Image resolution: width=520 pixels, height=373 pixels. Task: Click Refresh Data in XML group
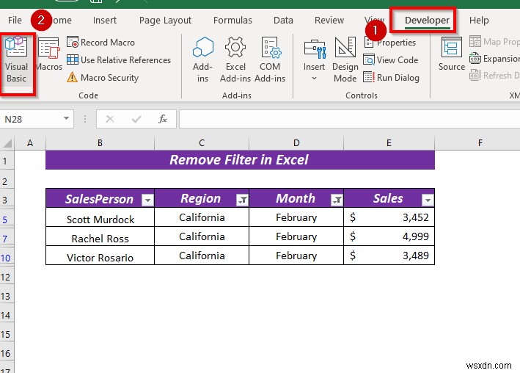click(494, 76)
